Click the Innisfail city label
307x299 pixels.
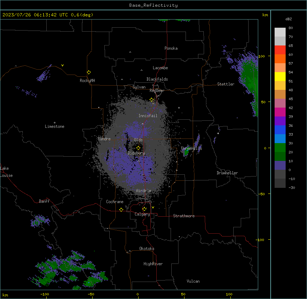pyautogui.click(x=148, y=116)
